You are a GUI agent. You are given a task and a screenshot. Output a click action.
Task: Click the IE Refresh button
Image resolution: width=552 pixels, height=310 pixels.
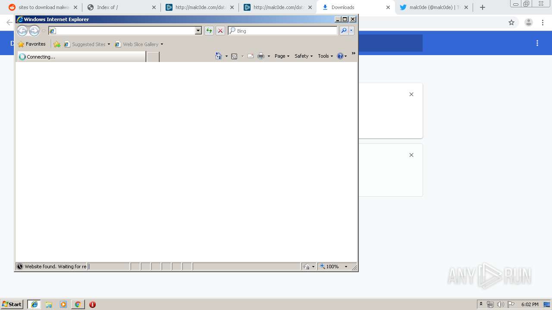209,31
